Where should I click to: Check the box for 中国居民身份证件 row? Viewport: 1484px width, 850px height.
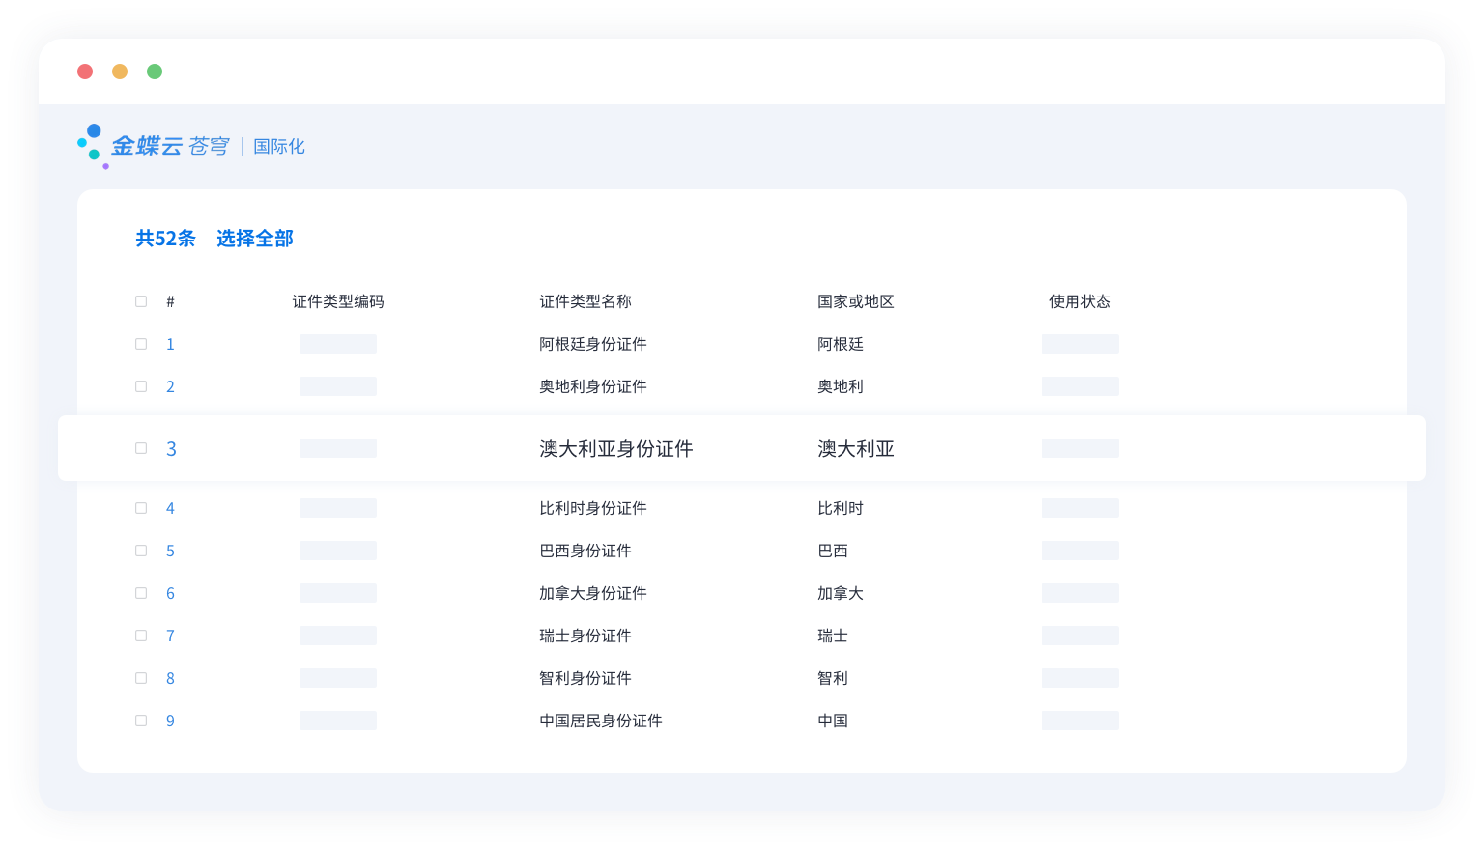tap(141, 721)
